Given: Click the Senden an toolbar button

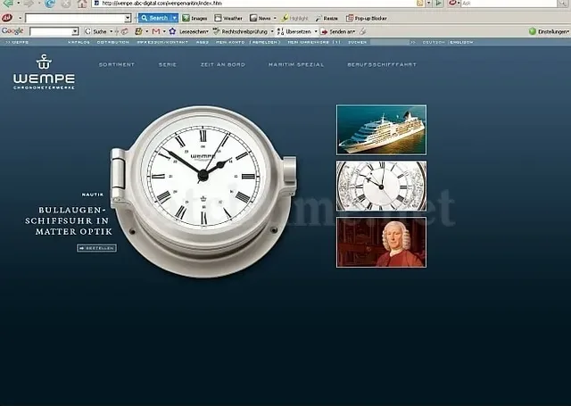Looking at the screenshot, I should tap(337, 32).
